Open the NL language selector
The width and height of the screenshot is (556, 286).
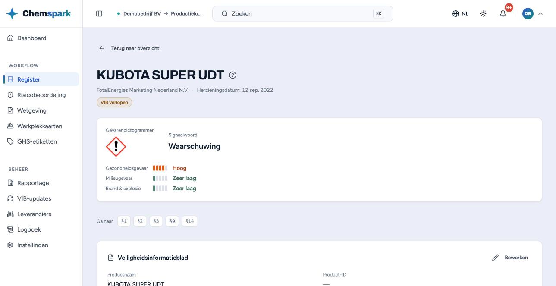click(x=460, y=13)
